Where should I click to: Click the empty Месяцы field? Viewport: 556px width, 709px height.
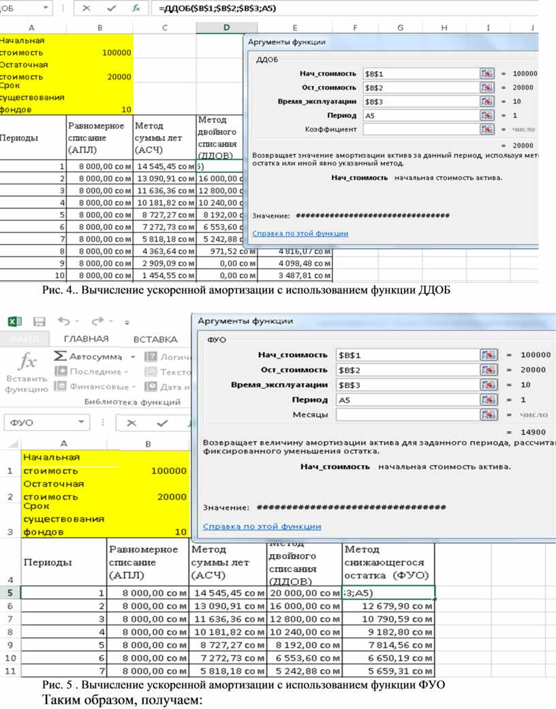(x=407, y=414)
